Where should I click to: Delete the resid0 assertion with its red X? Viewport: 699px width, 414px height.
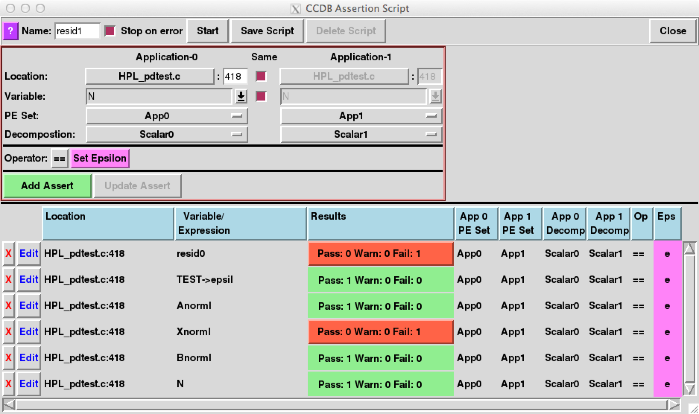8,254
